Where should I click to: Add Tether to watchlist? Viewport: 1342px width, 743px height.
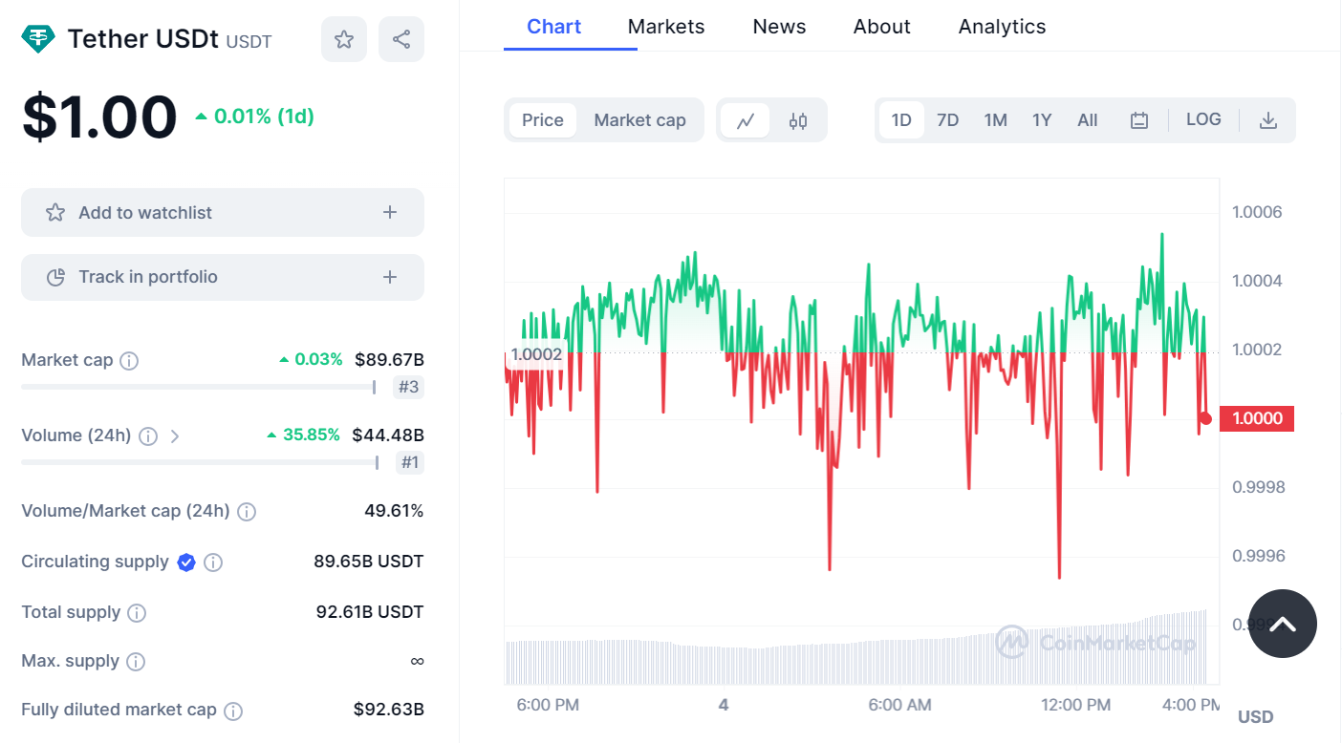click(x=223, y=212)
